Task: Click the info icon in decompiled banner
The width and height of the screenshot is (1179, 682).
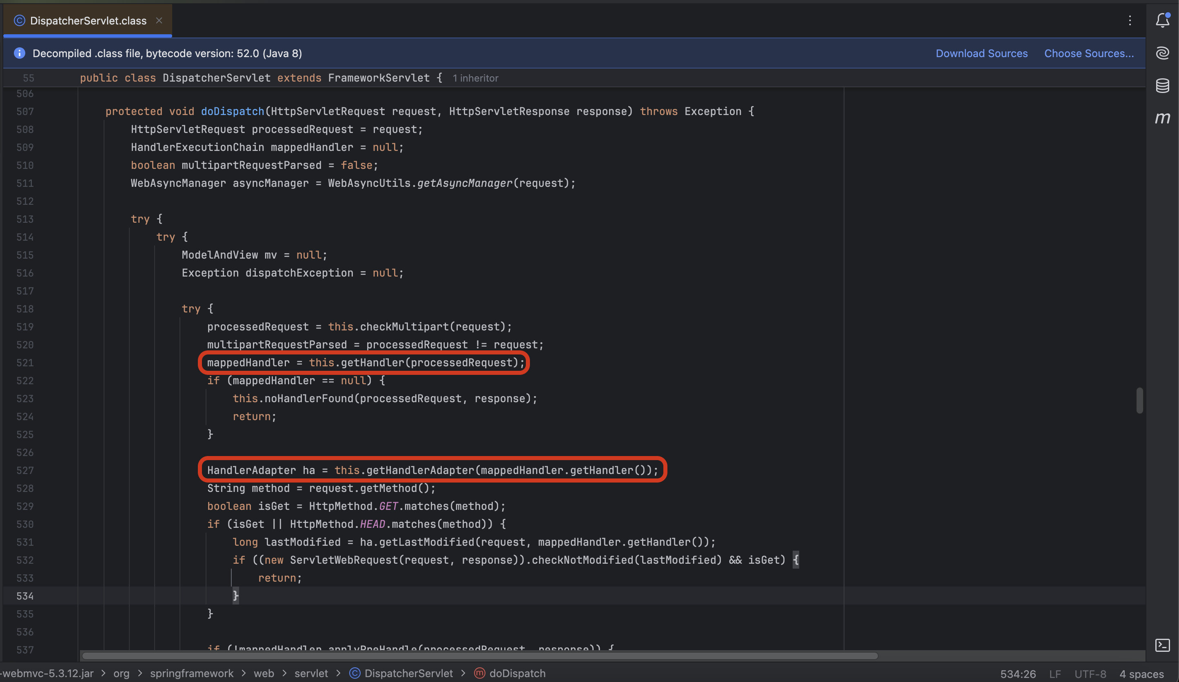Action: [19, 53]
